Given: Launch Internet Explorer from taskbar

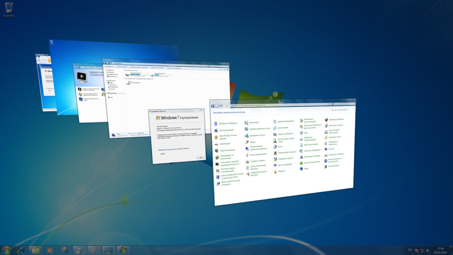Looking at the screenshot, I should point(21,250).
